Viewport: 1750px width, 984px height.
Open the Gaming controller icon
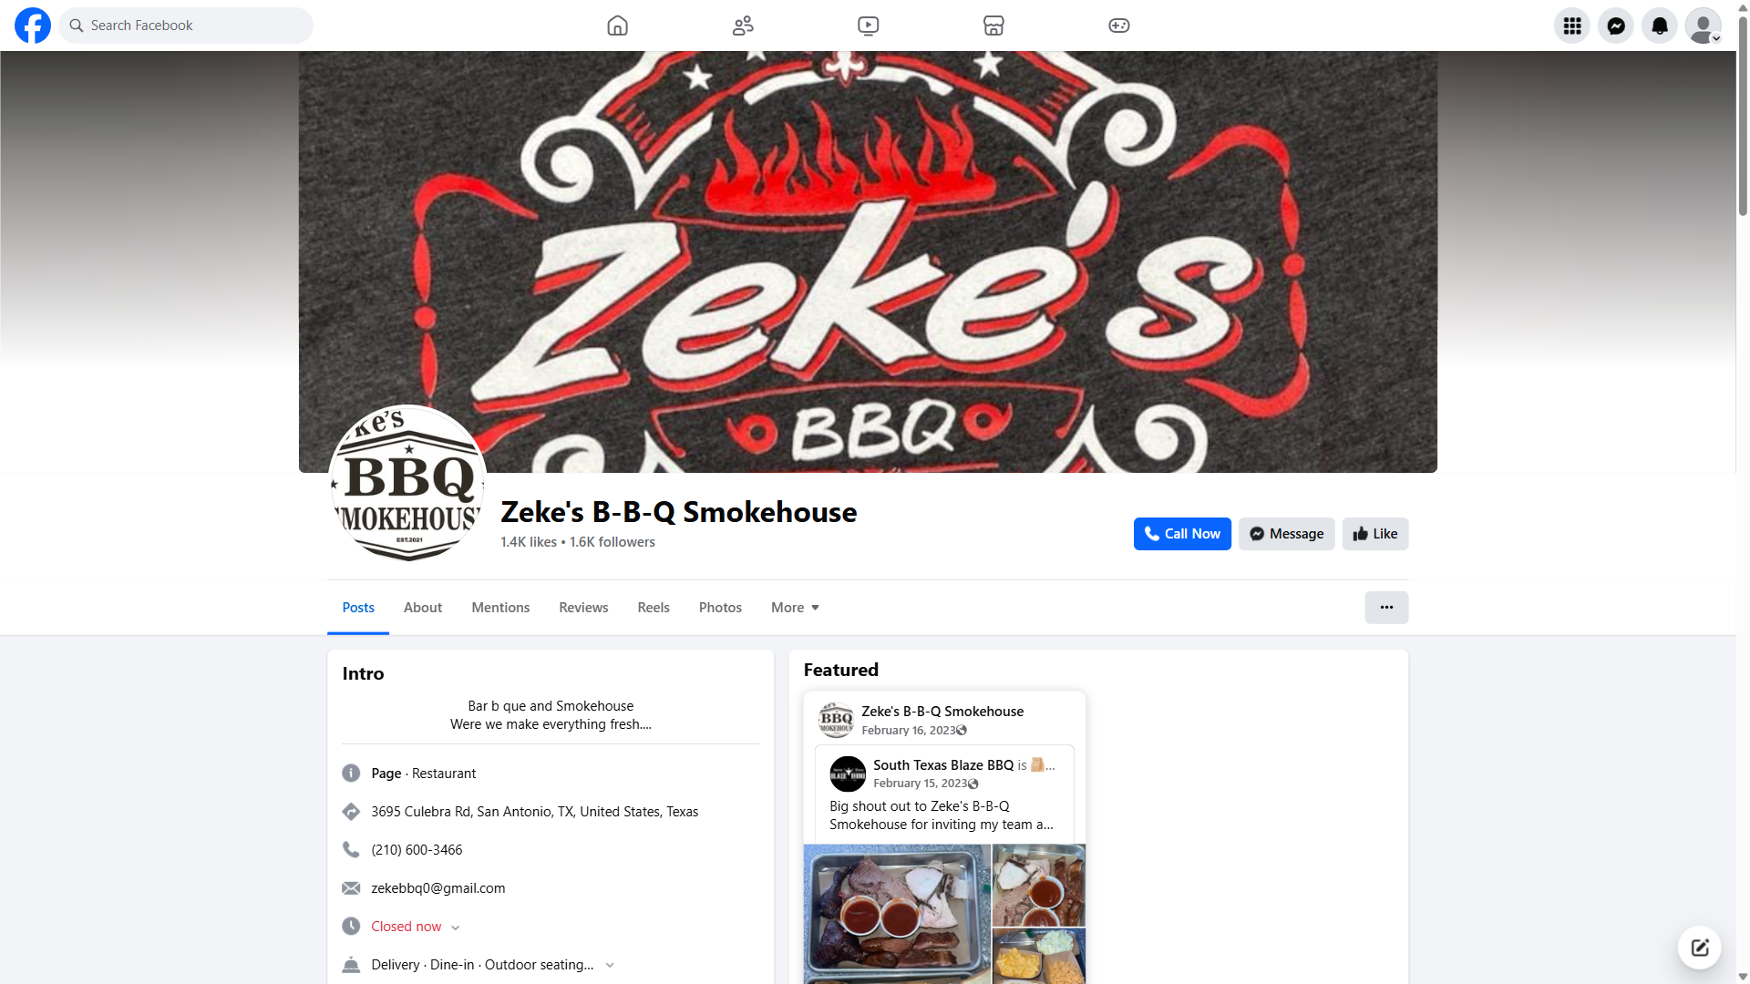(x=1119, y=26)
